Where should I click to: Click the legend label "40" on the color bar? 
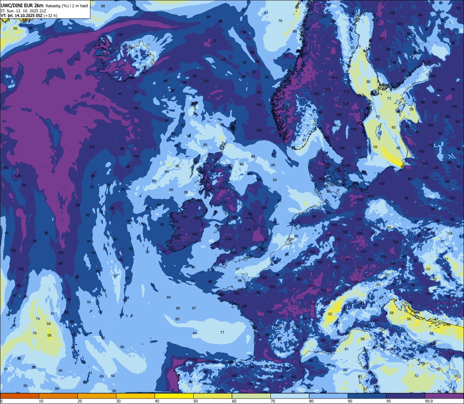[x=157, y=401]
